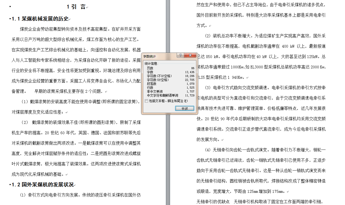The height and width of the screenshot is (205, 345).
Task: Click the value 22,705
Action: (190, 80)
